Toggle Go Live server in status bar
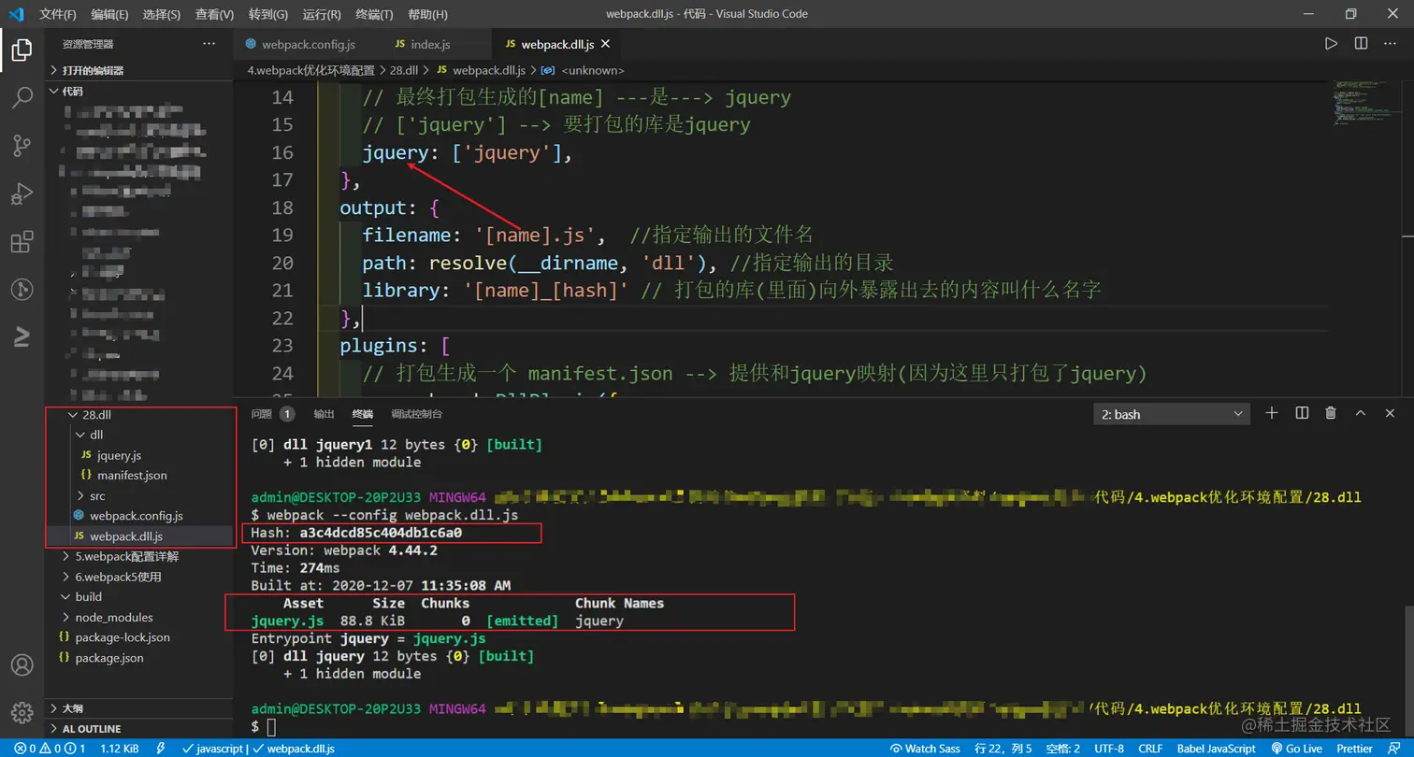 click(x=1296, y=749)
